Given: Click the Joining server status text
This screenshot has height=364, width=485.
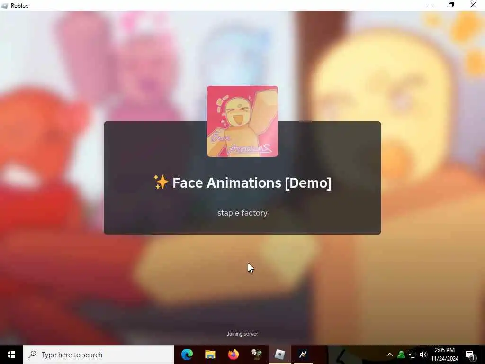Looking at the screenshot, I should (242, 334).
